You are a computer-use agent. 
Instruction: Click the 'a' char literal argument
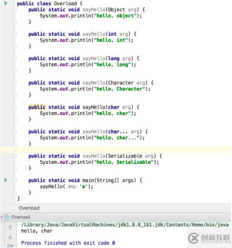84,186
